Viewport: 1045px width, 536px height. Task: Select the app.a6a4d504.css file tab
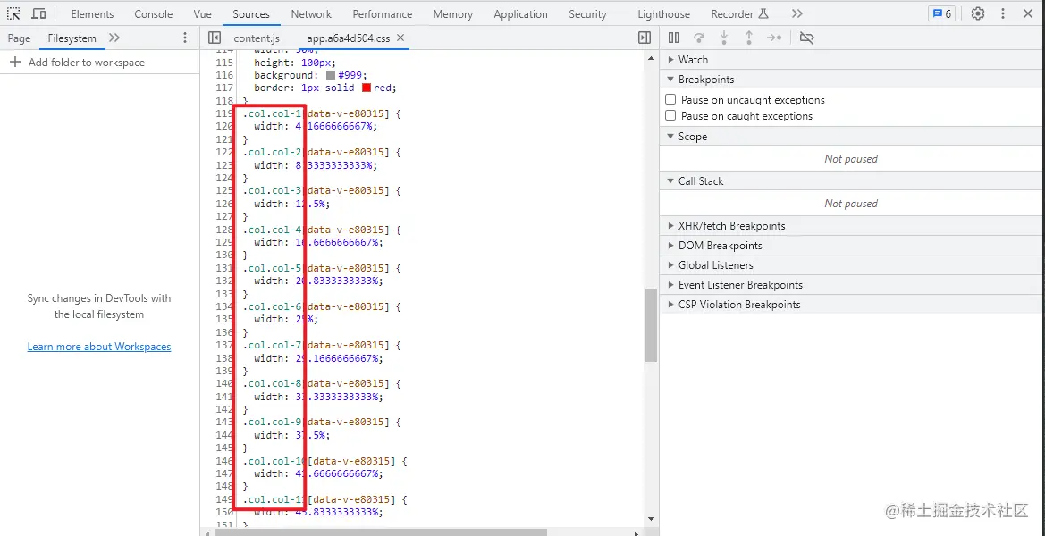349,38
